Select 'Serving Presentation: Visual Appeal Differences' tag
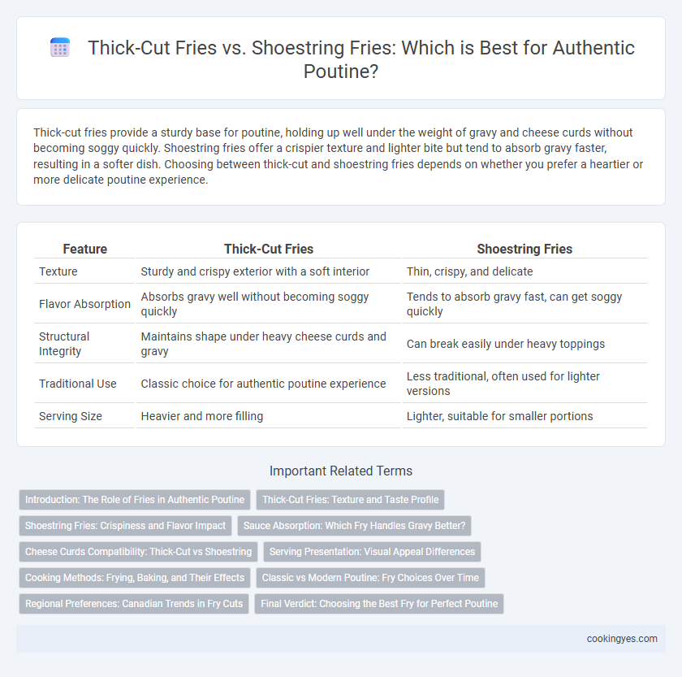This screenshot has height=677, width=682. 372,552
